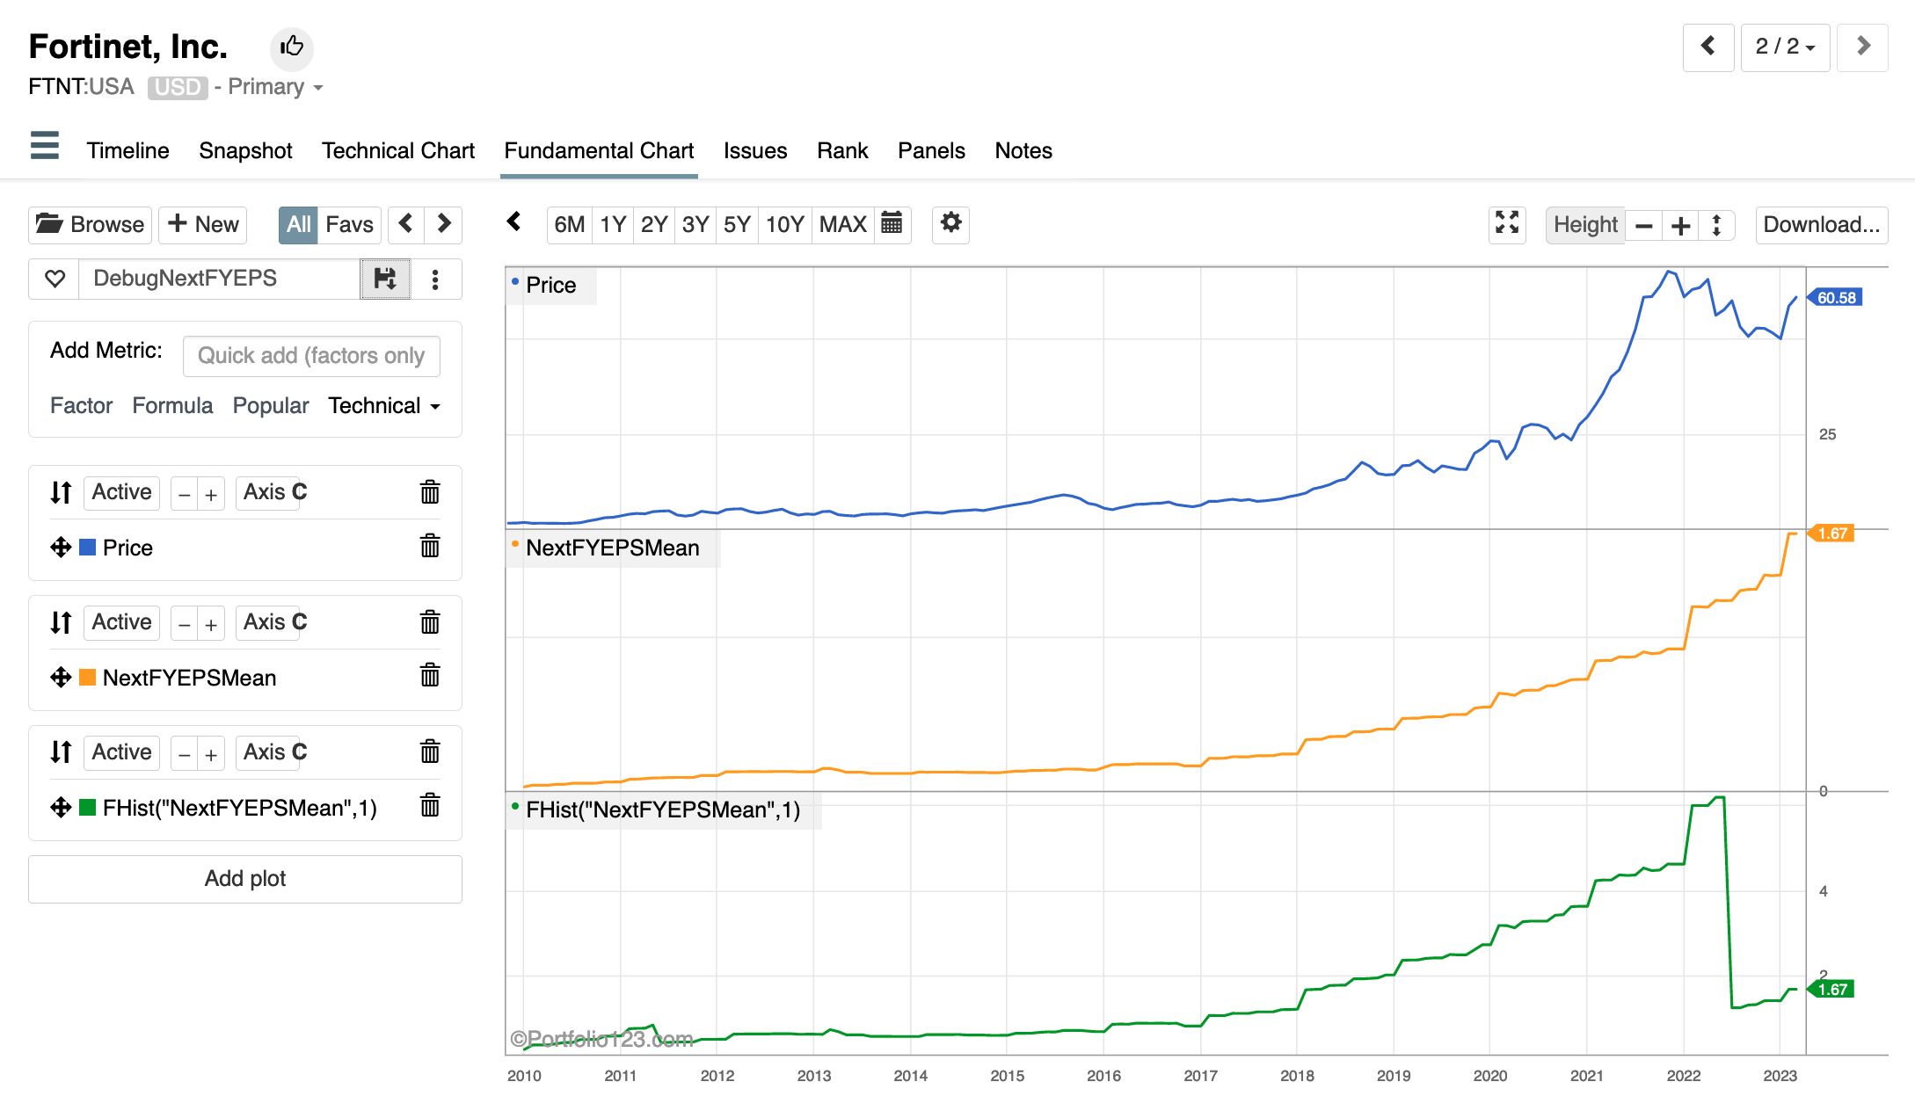The width and height of the screenshot is (1915, 1118).
Task: Choose the Factor metric link
Action: 81,405
